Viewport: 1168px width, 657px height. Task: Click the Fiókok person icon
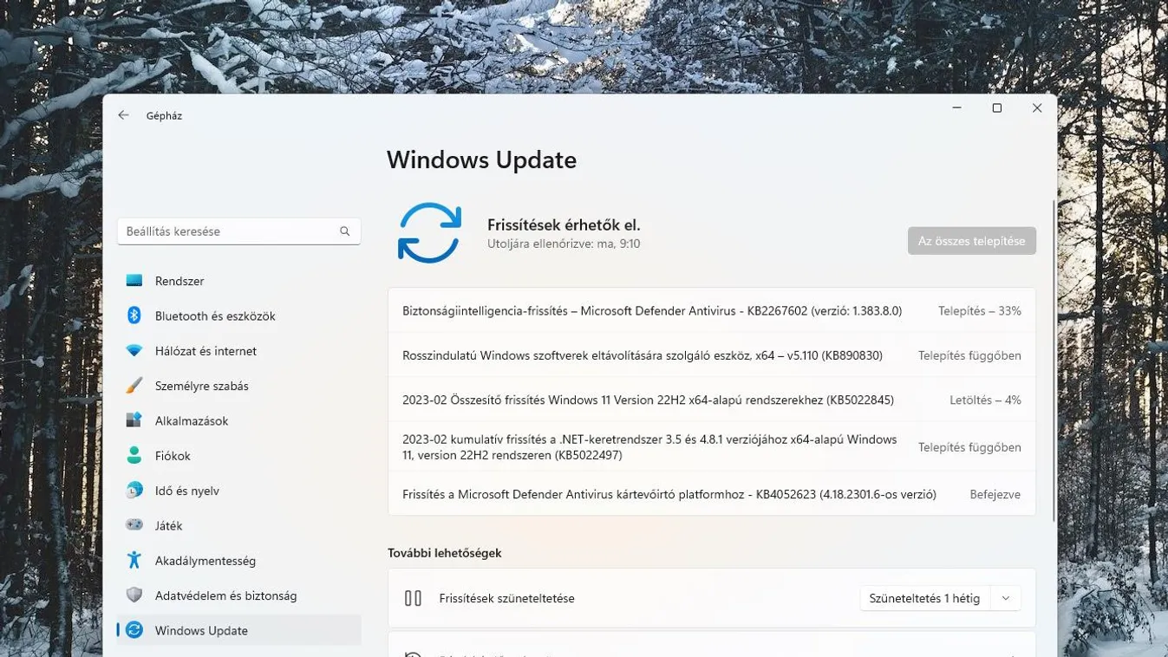click(134, 455)
